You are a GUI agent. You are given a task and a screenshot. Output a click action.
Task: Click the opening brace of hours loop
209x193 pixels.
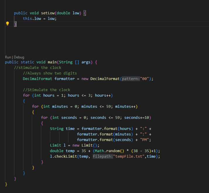point(24,101)
